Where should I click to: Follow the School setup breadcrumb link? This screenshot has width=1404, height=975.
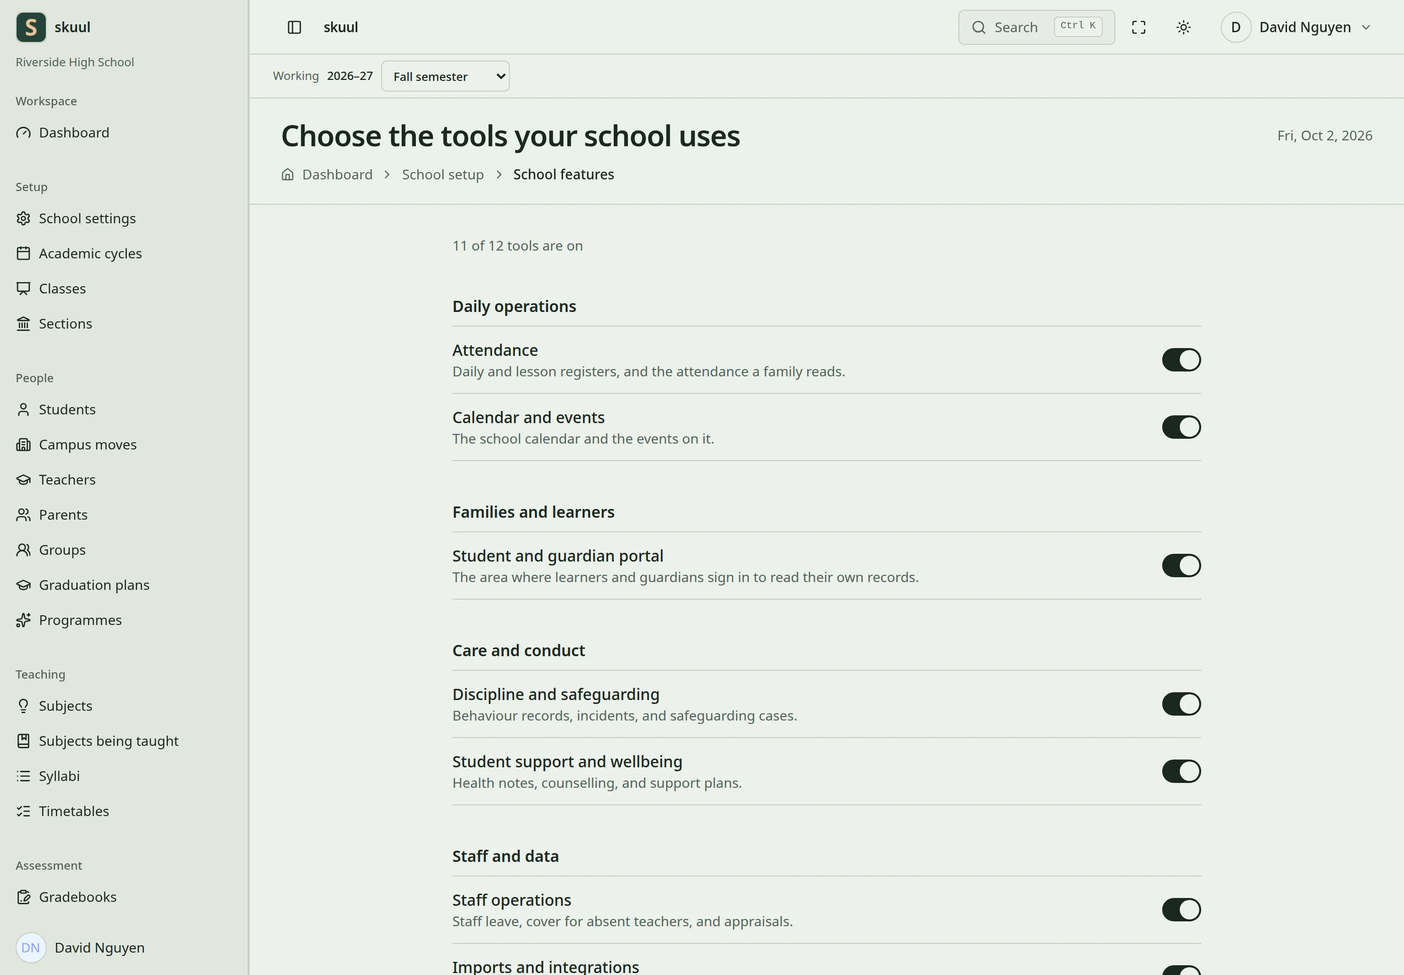[443, 175]
